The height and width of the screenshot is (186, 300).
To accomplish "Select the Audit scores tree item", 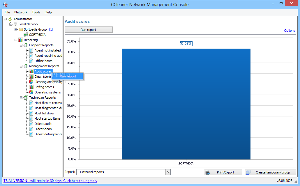I will [x=43, y=71].
